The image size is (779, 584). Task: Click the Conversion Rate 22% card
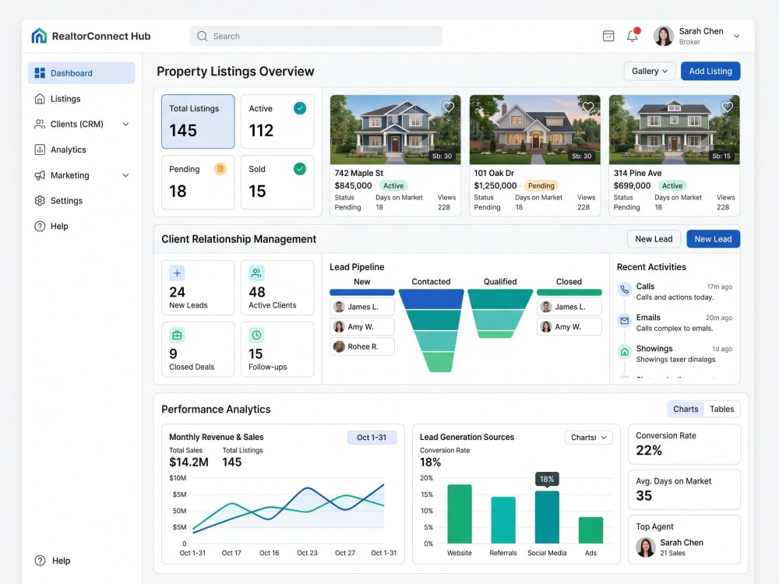[684, 444]
